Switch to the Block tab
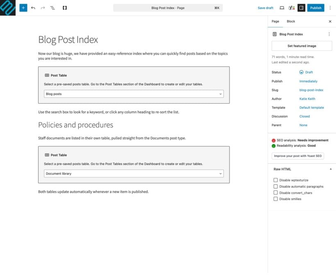This screenshot has height=279, width=336. click(291, 21)
